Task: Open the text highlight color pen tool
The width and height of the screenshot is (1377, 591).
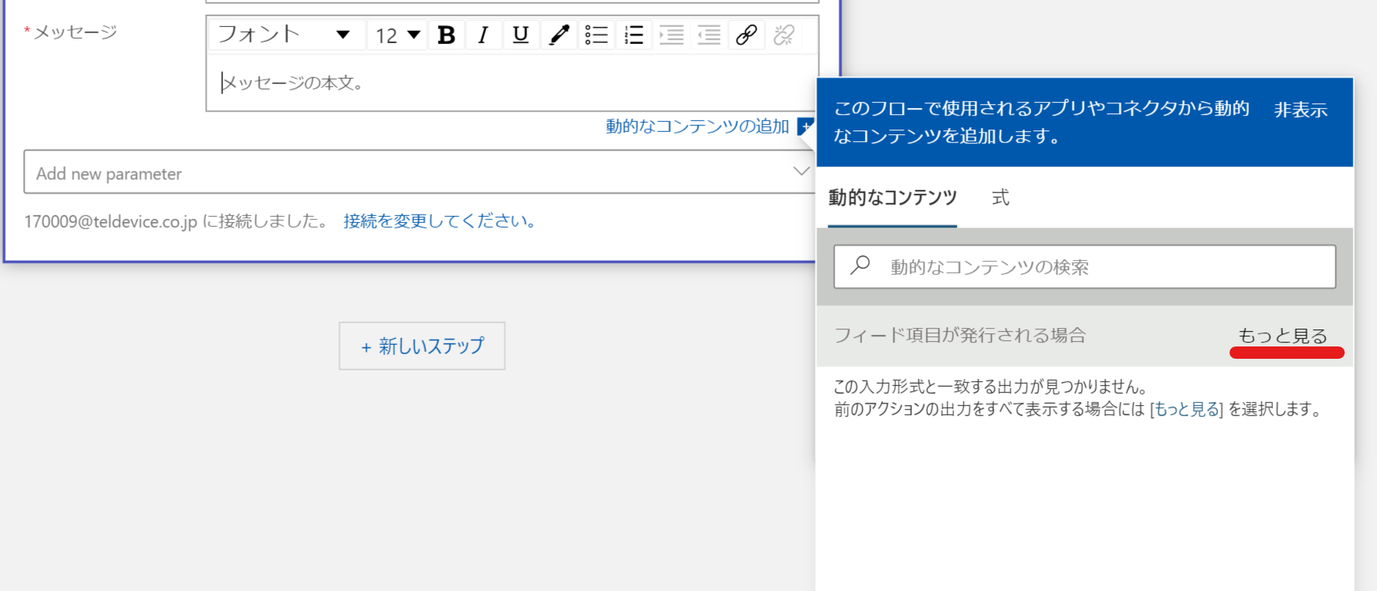Action: coord(559,35)
